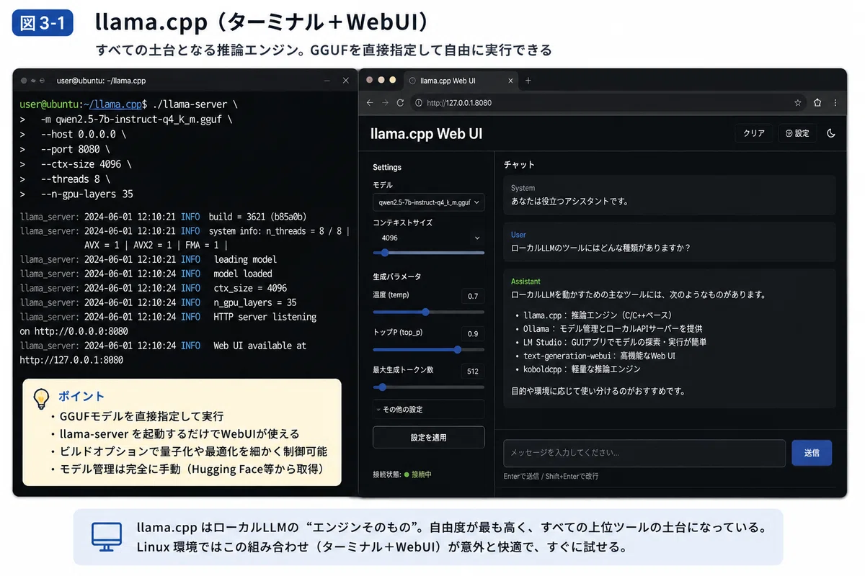Bookmark the page with the star icon
Screen dimensions: 865x576
point(798,103)
